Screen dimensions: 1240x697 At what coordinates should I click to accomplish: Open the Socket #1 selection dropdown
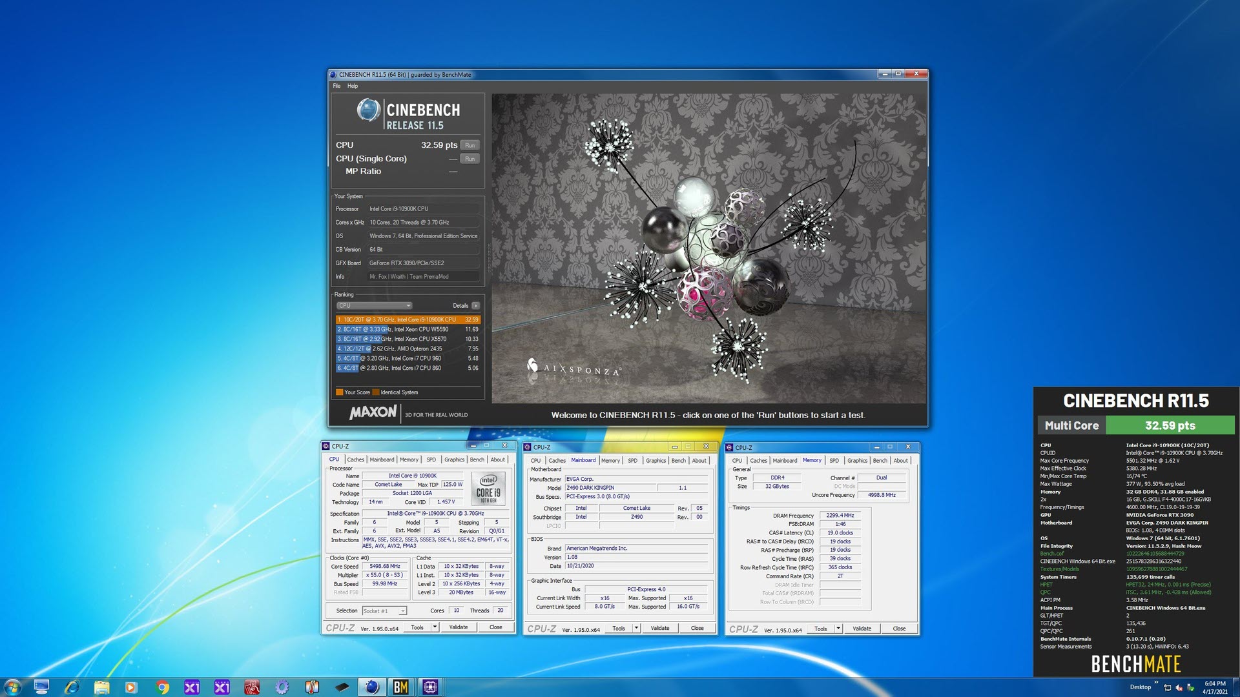384,611
